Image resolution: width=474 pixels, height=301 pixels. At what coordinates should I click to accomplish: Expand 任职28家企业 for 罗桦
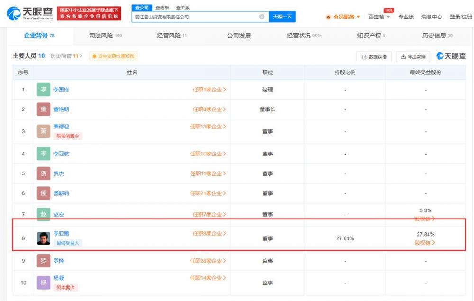(208, 261)
